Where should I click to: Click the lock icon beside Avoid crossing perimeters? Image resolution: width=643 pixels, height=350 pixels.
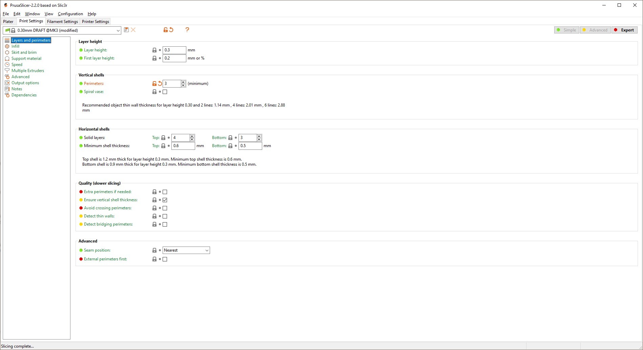click(154, 208)
